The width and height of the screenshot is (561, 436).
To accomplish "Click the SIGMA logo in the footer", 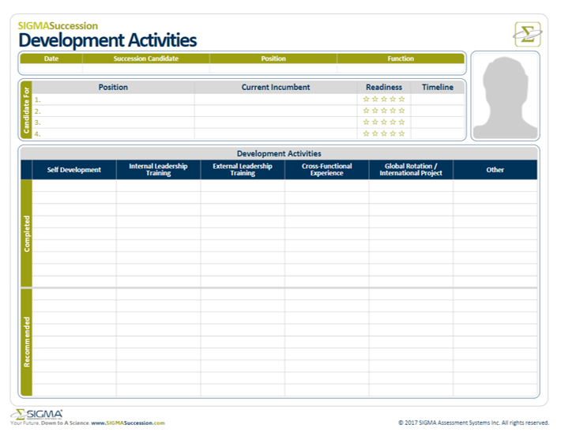I will pos(36,414).
